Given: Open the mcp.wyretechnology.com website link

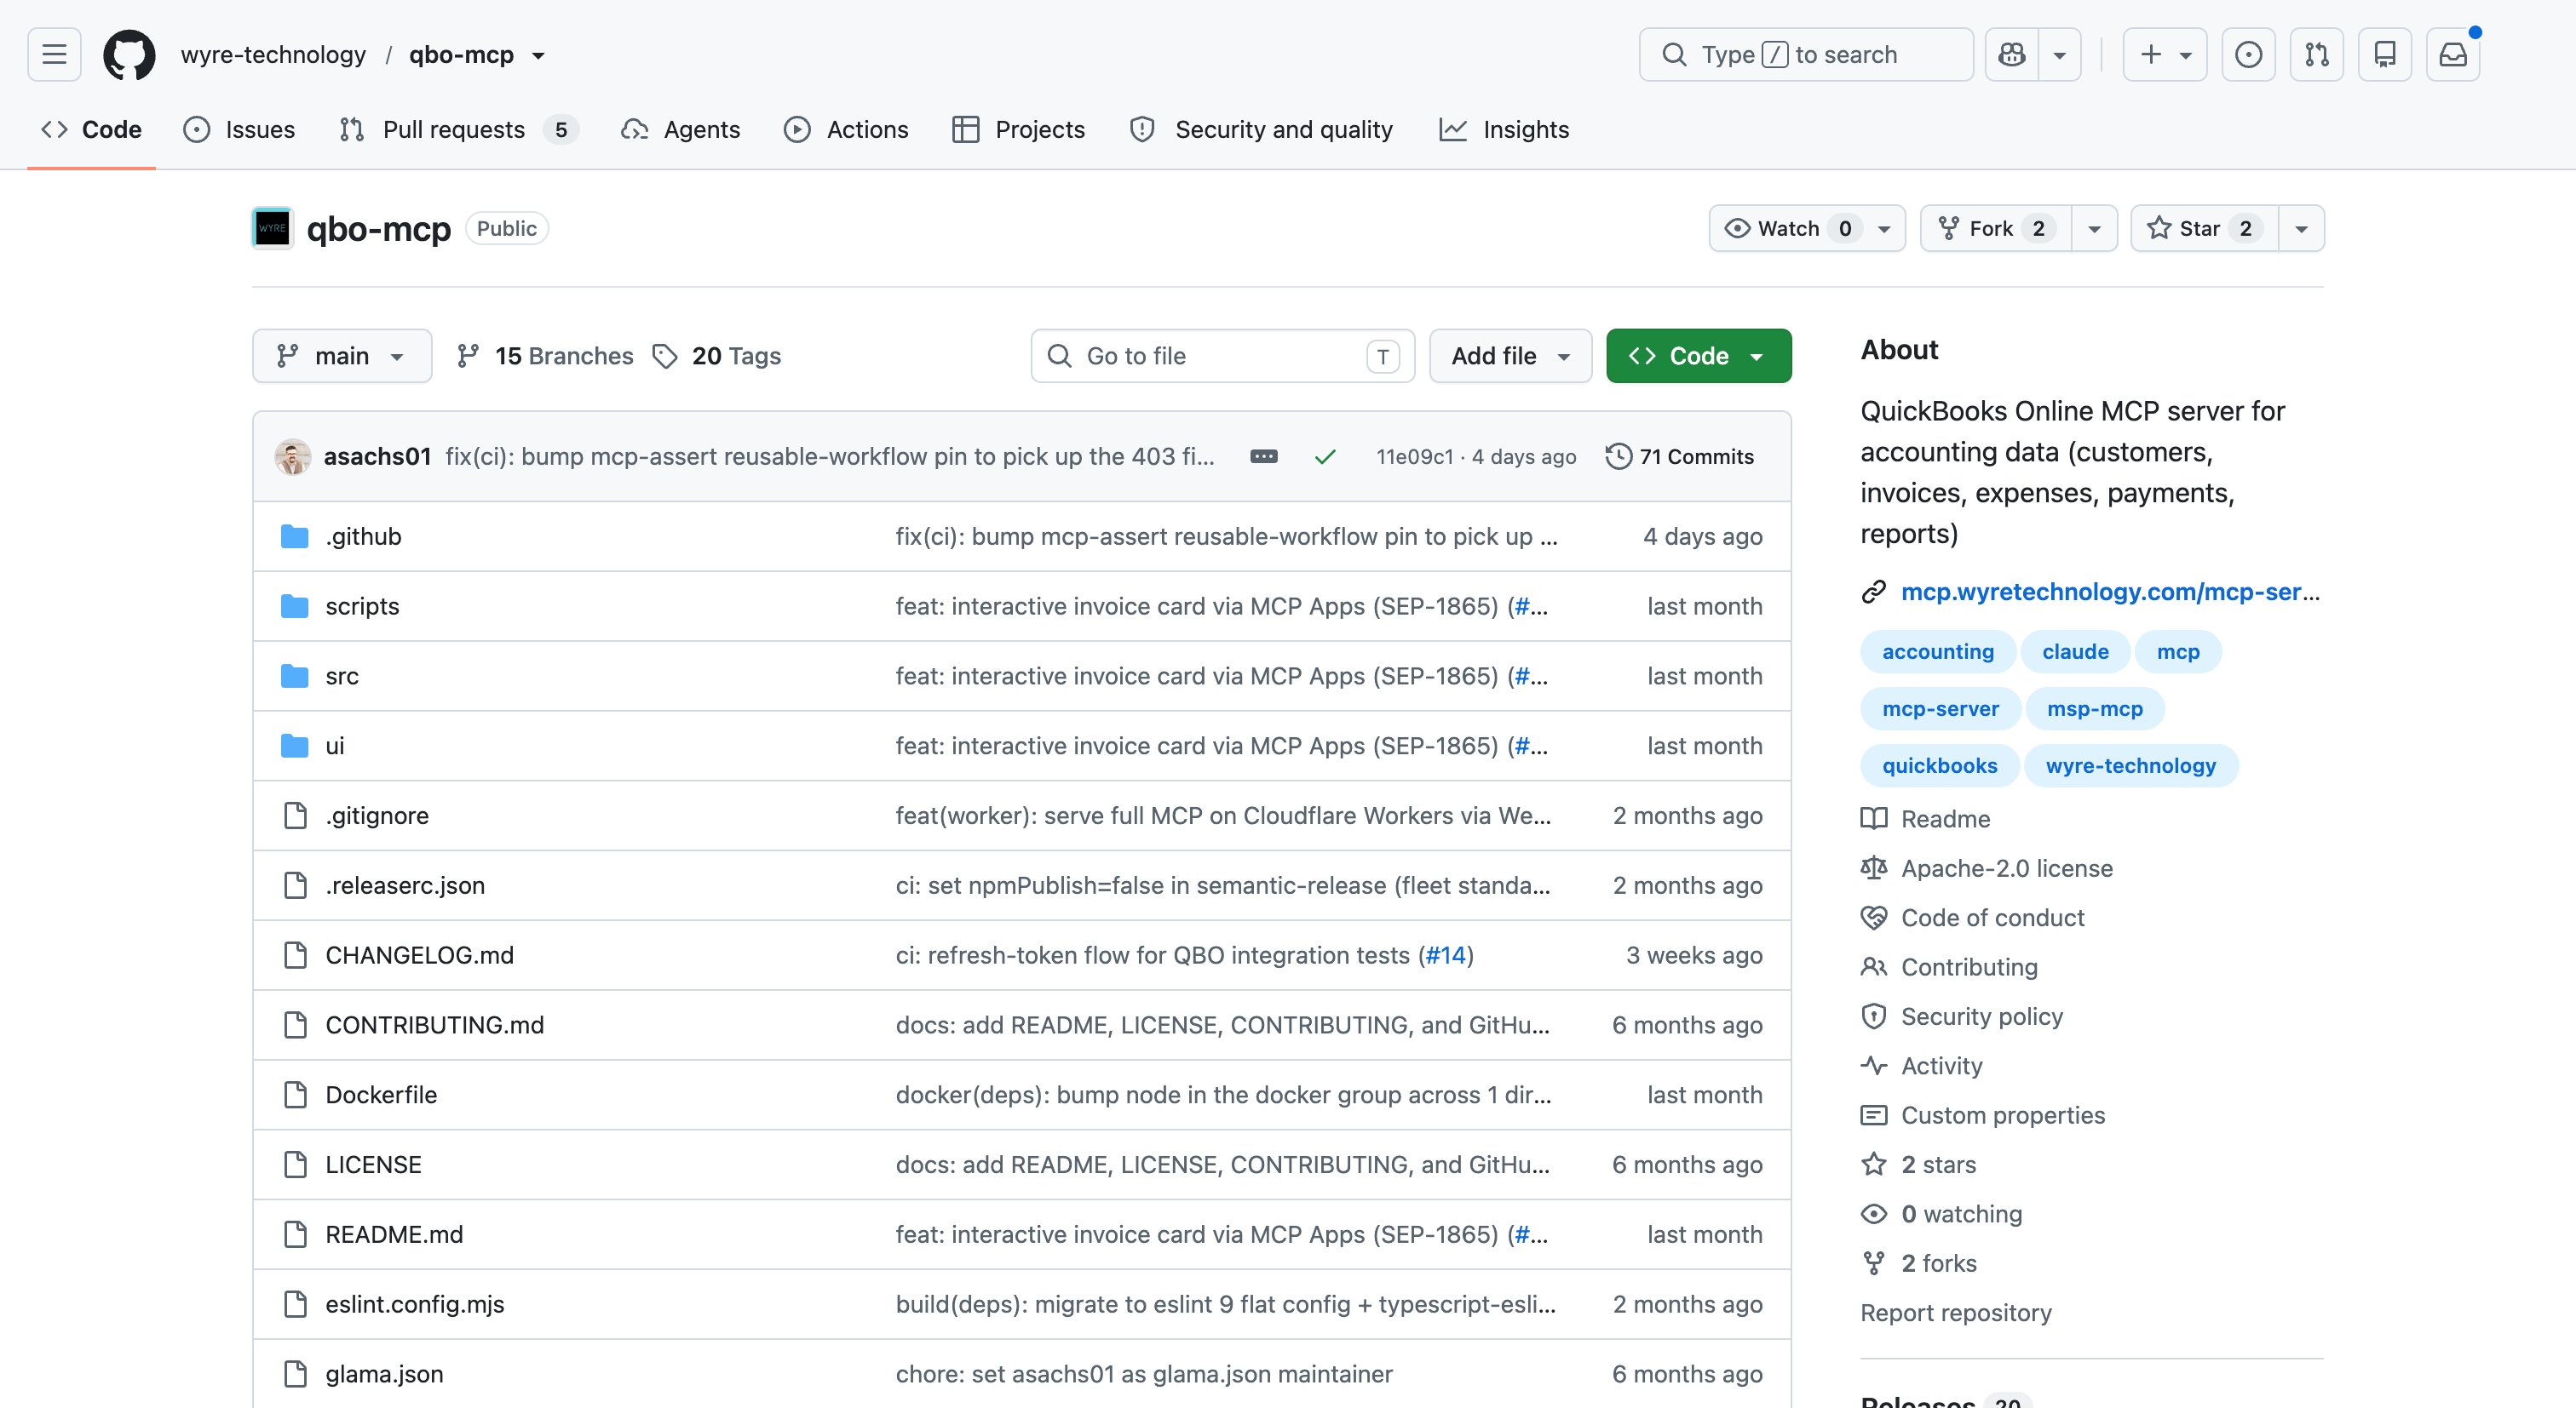Looking at the screenshot, I should (x=2110, y=592).
